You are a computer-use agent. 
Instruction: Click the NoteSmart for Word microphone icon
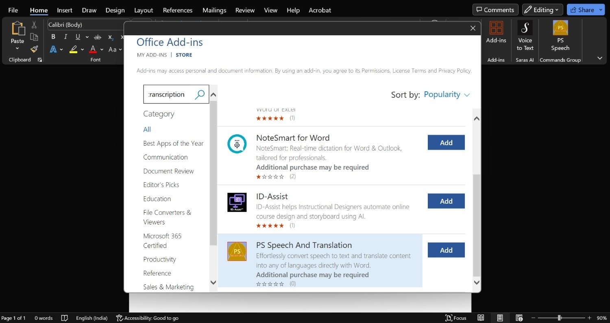(x=237, y=144)
